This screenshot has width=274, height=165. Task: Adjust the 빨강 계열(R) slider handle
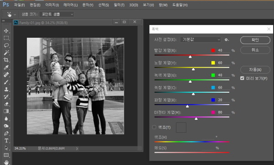pyautogui.click(x=190, y=57)
